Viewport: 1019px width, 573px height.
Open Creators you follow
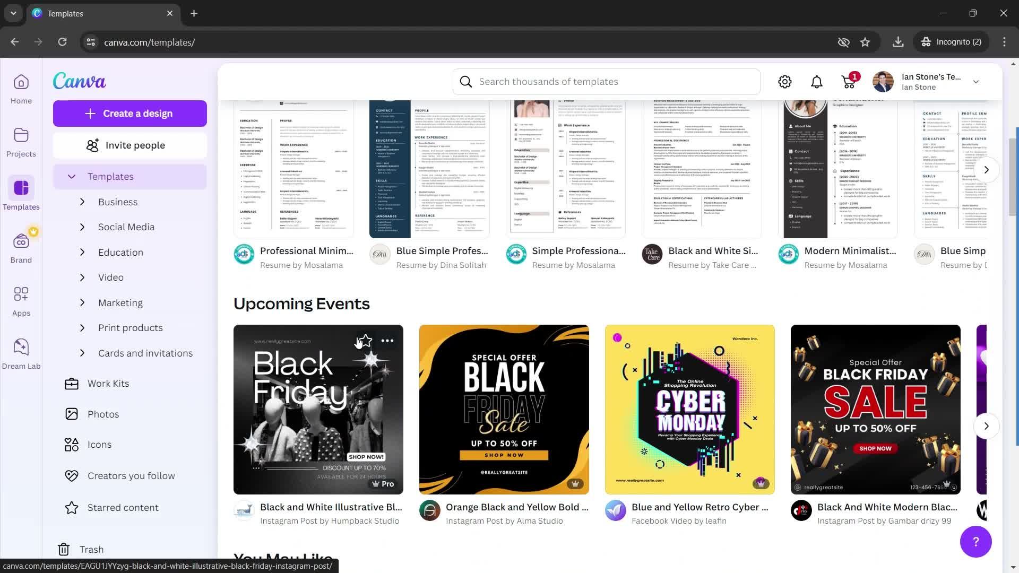(x=130, y=476)
